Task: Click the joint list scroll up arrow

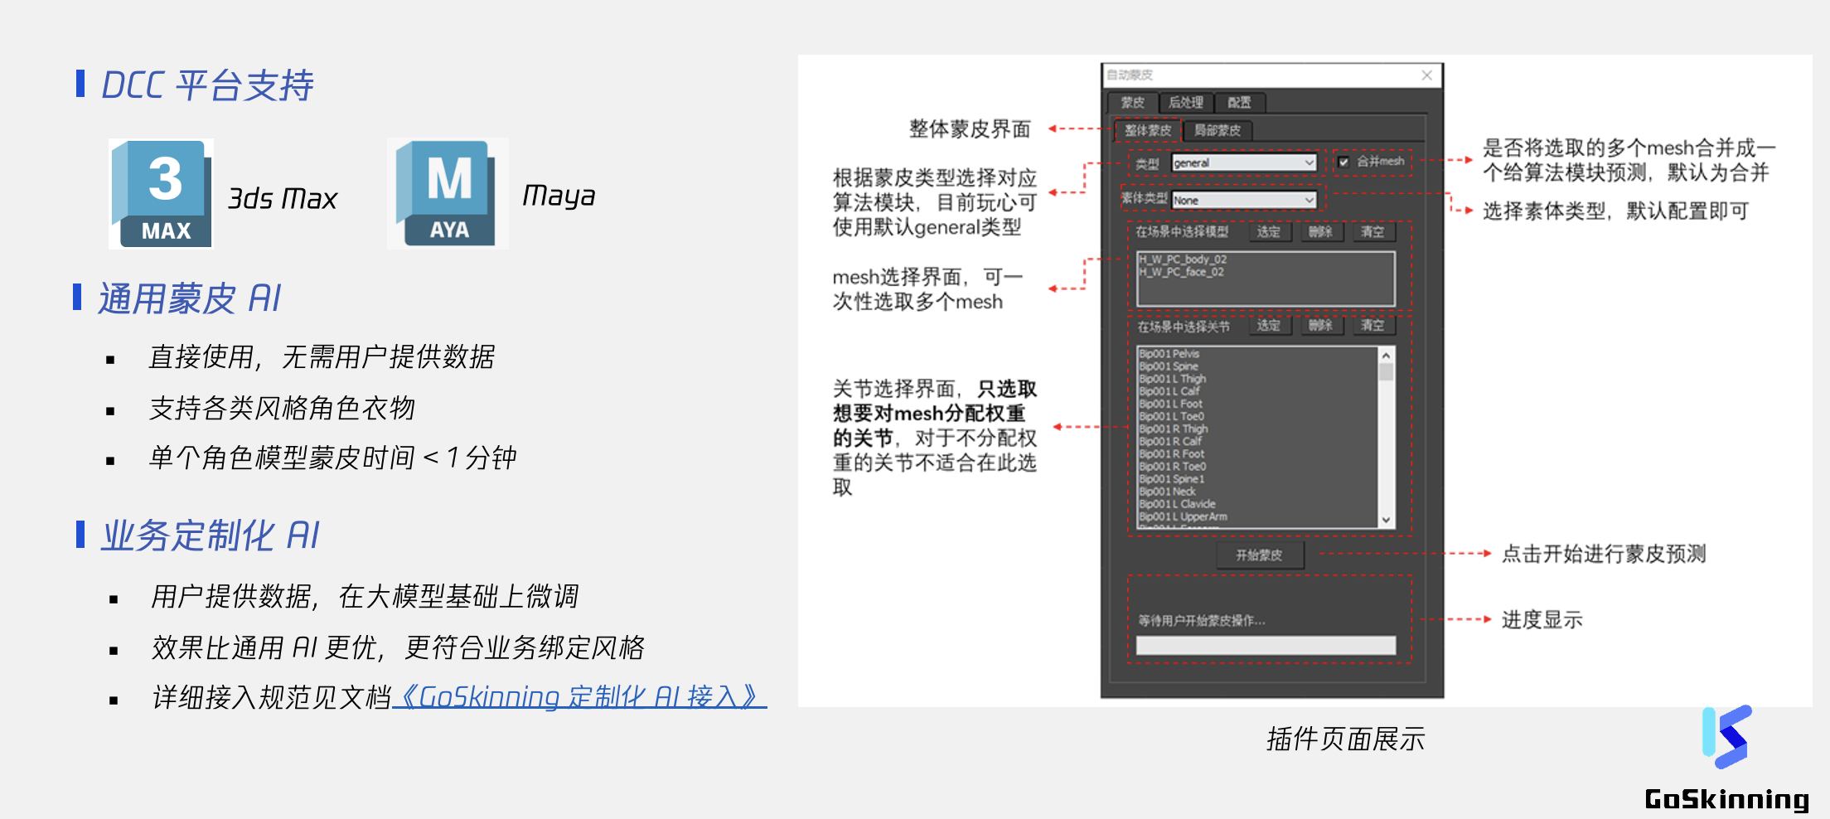Action: [1386, 356]
